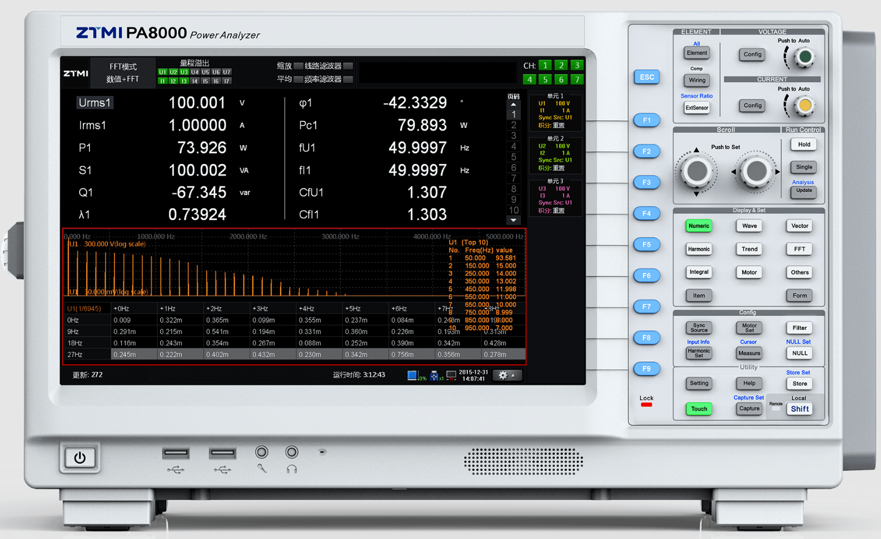Click the Item button
This screenshot has height=539, width=881.
coord(699,295)
